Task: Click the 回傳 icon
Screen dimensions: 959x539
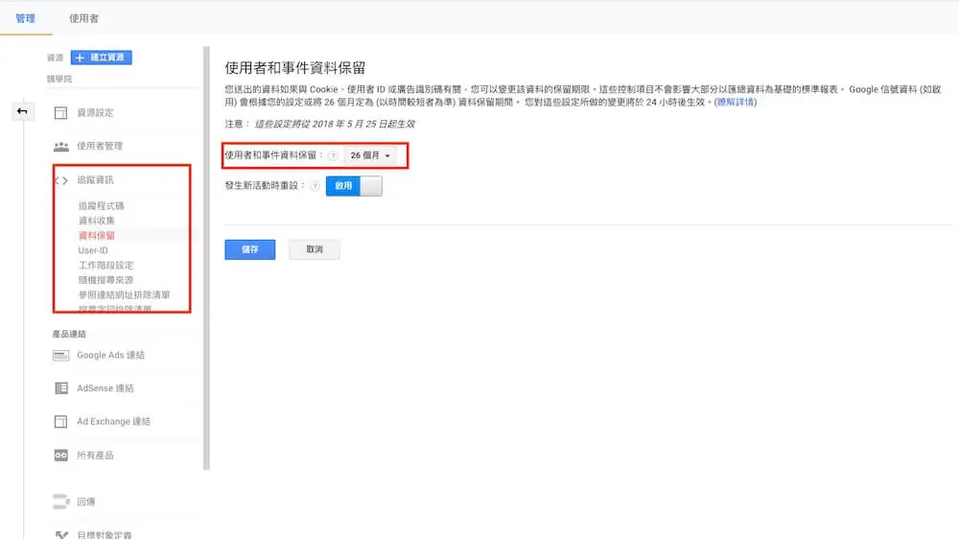Action: point(61,502)
